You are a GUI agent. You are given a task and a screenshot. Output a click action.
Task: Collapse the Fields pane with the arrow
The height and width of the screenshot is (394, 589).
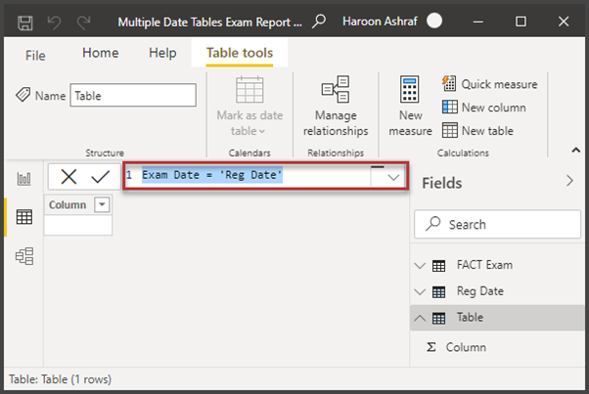[x=569, y=181]
